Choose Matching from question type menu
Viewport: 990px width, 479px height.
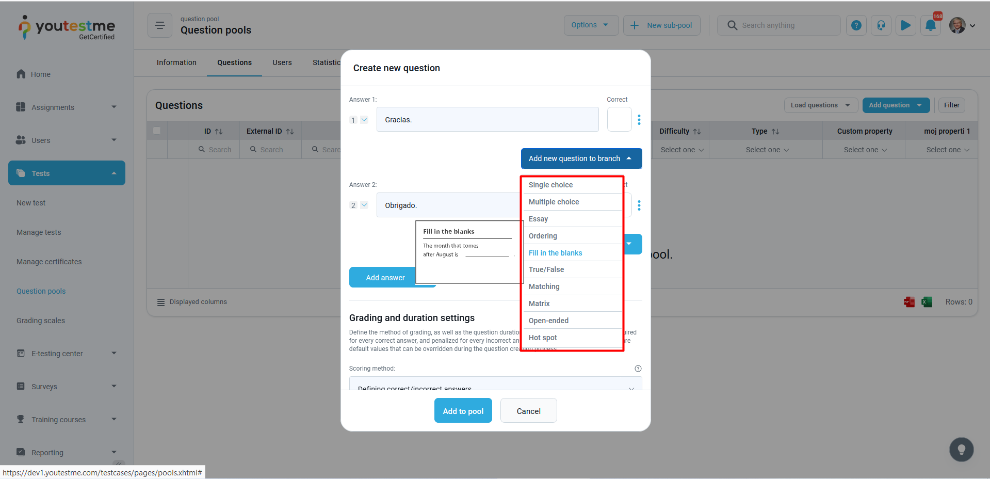[x=572, y=286]
